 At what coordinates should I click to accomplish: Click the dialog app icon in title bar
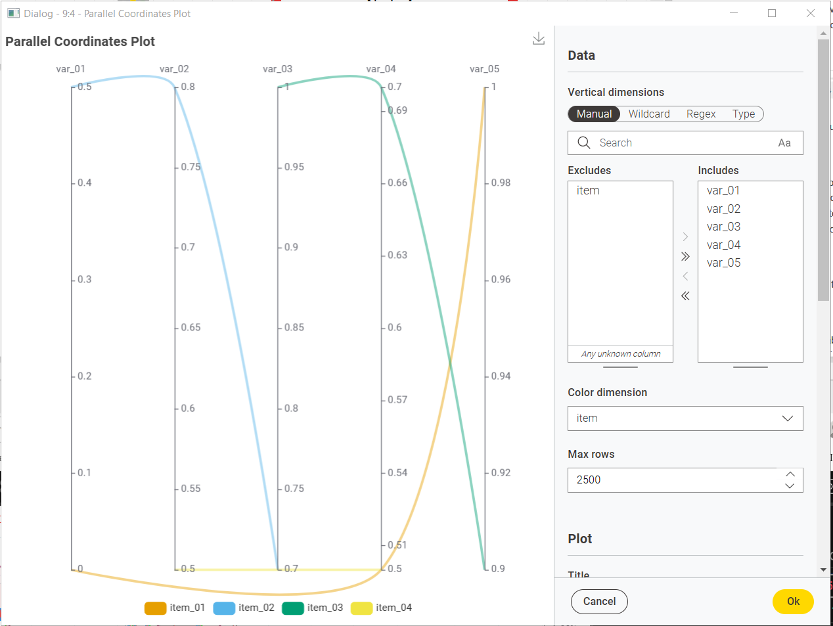pos(13,13)
